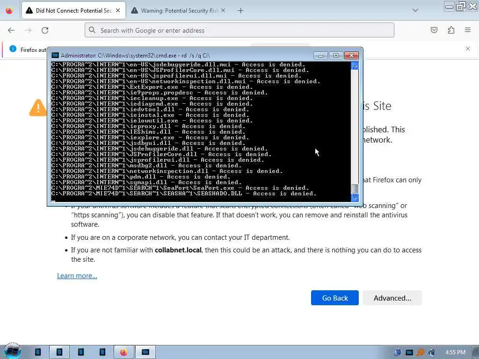The height and width of the screenshot is (359, 479).
Task: Dismiss the Firefox notification bar
Action: 468,49
